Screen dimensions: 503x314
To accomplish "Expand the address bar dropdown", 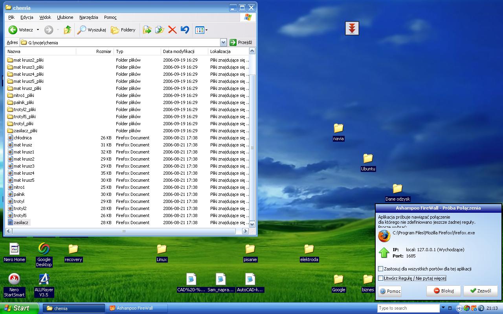I will pos(223,42).
